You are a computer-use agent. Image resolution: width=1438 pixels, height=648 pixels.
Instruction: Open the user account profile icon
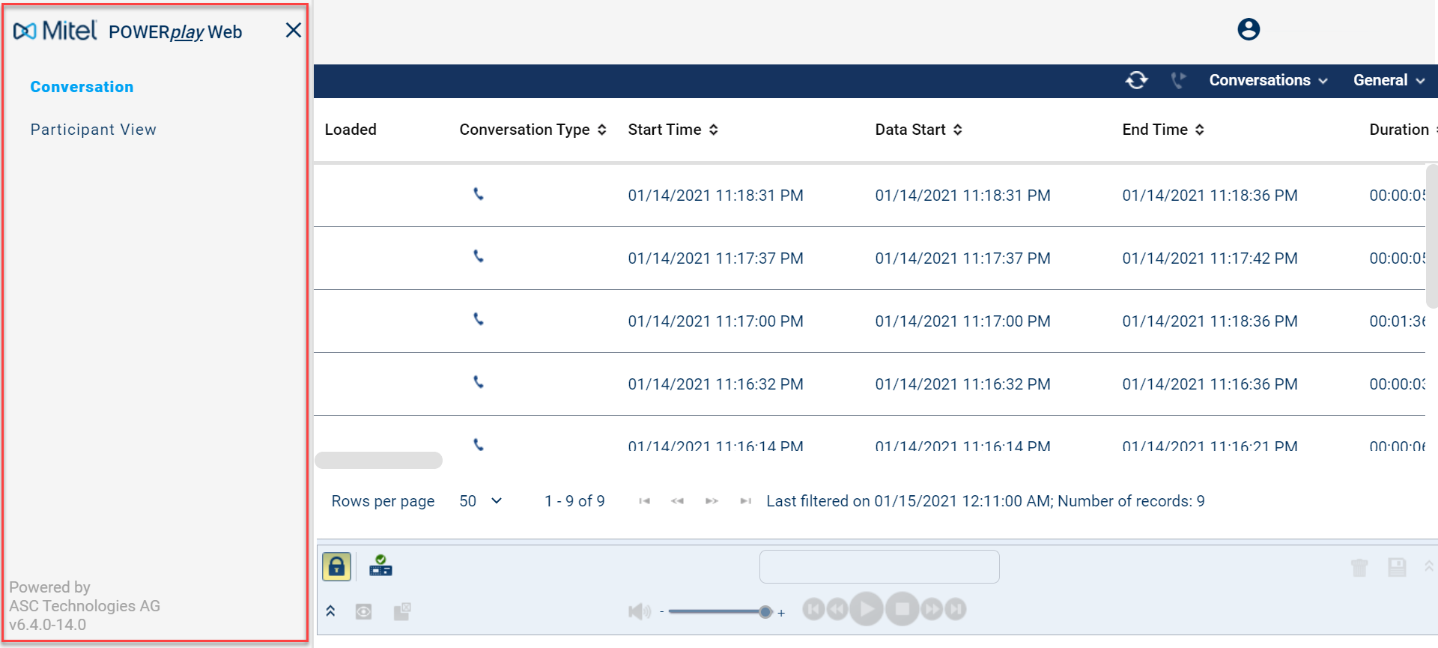(x=1248, y=29)
